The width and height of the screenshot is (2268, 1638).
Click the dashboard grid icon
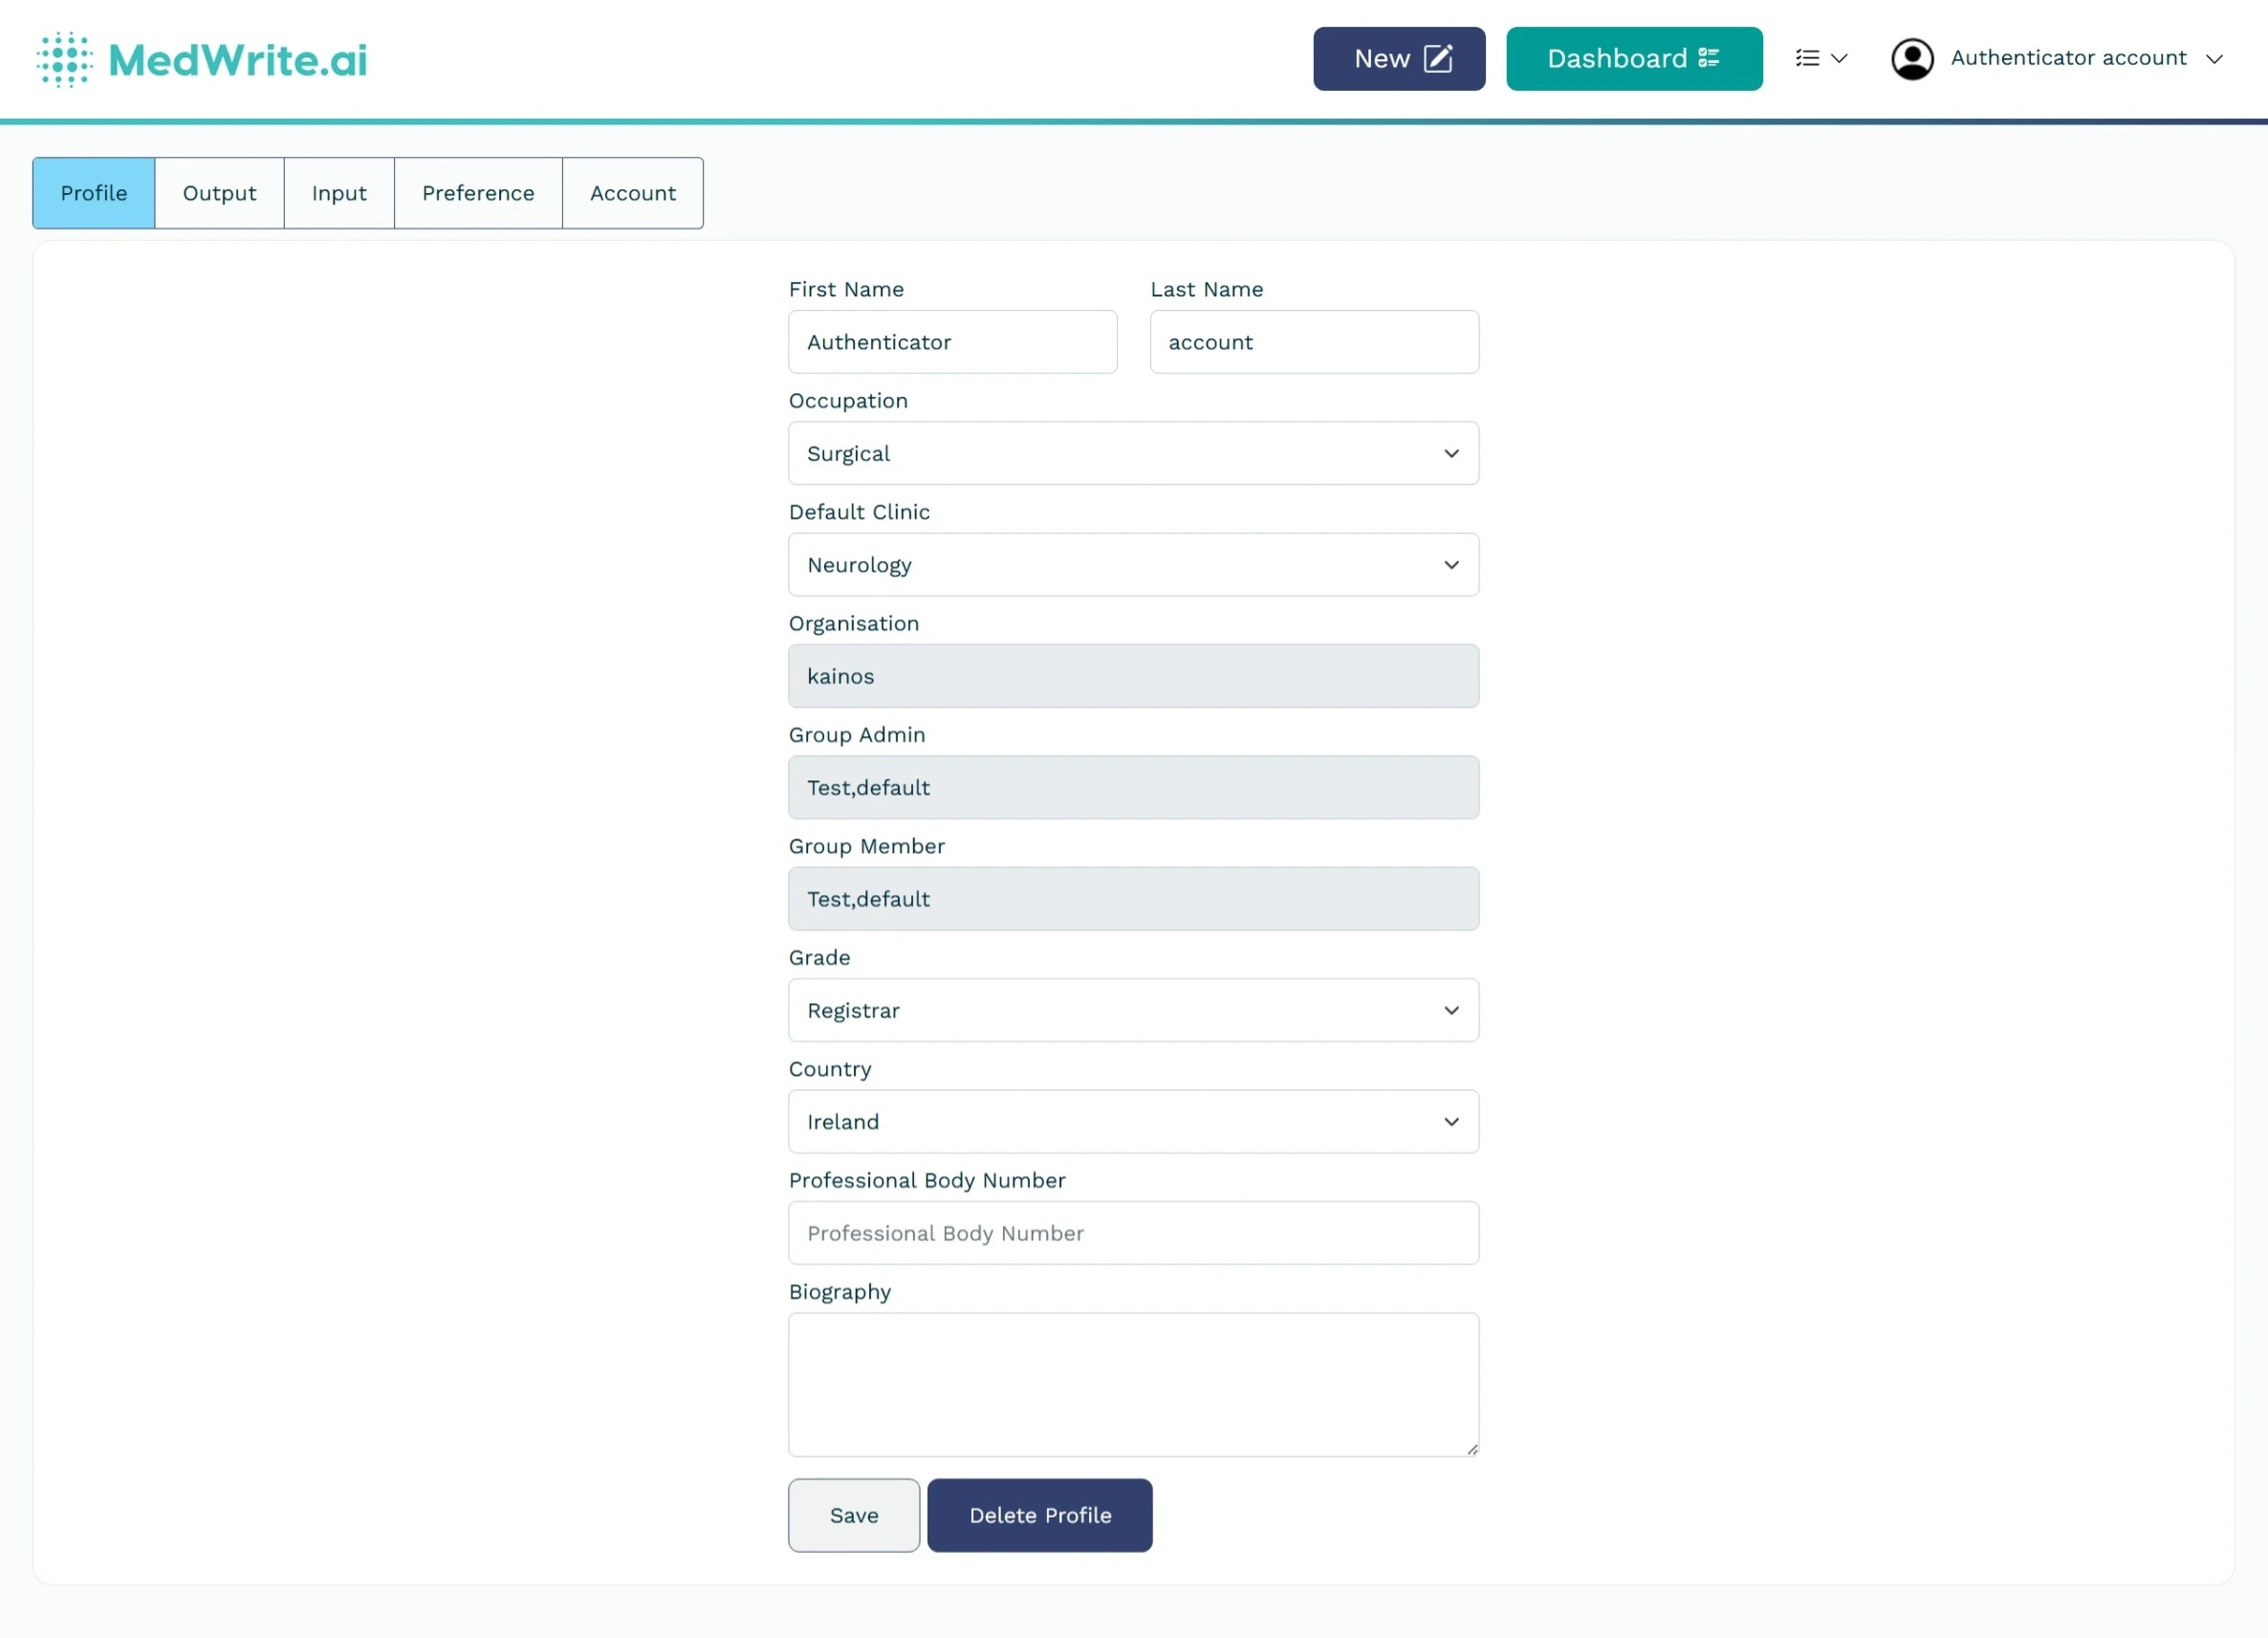[x=1709, y=58]
